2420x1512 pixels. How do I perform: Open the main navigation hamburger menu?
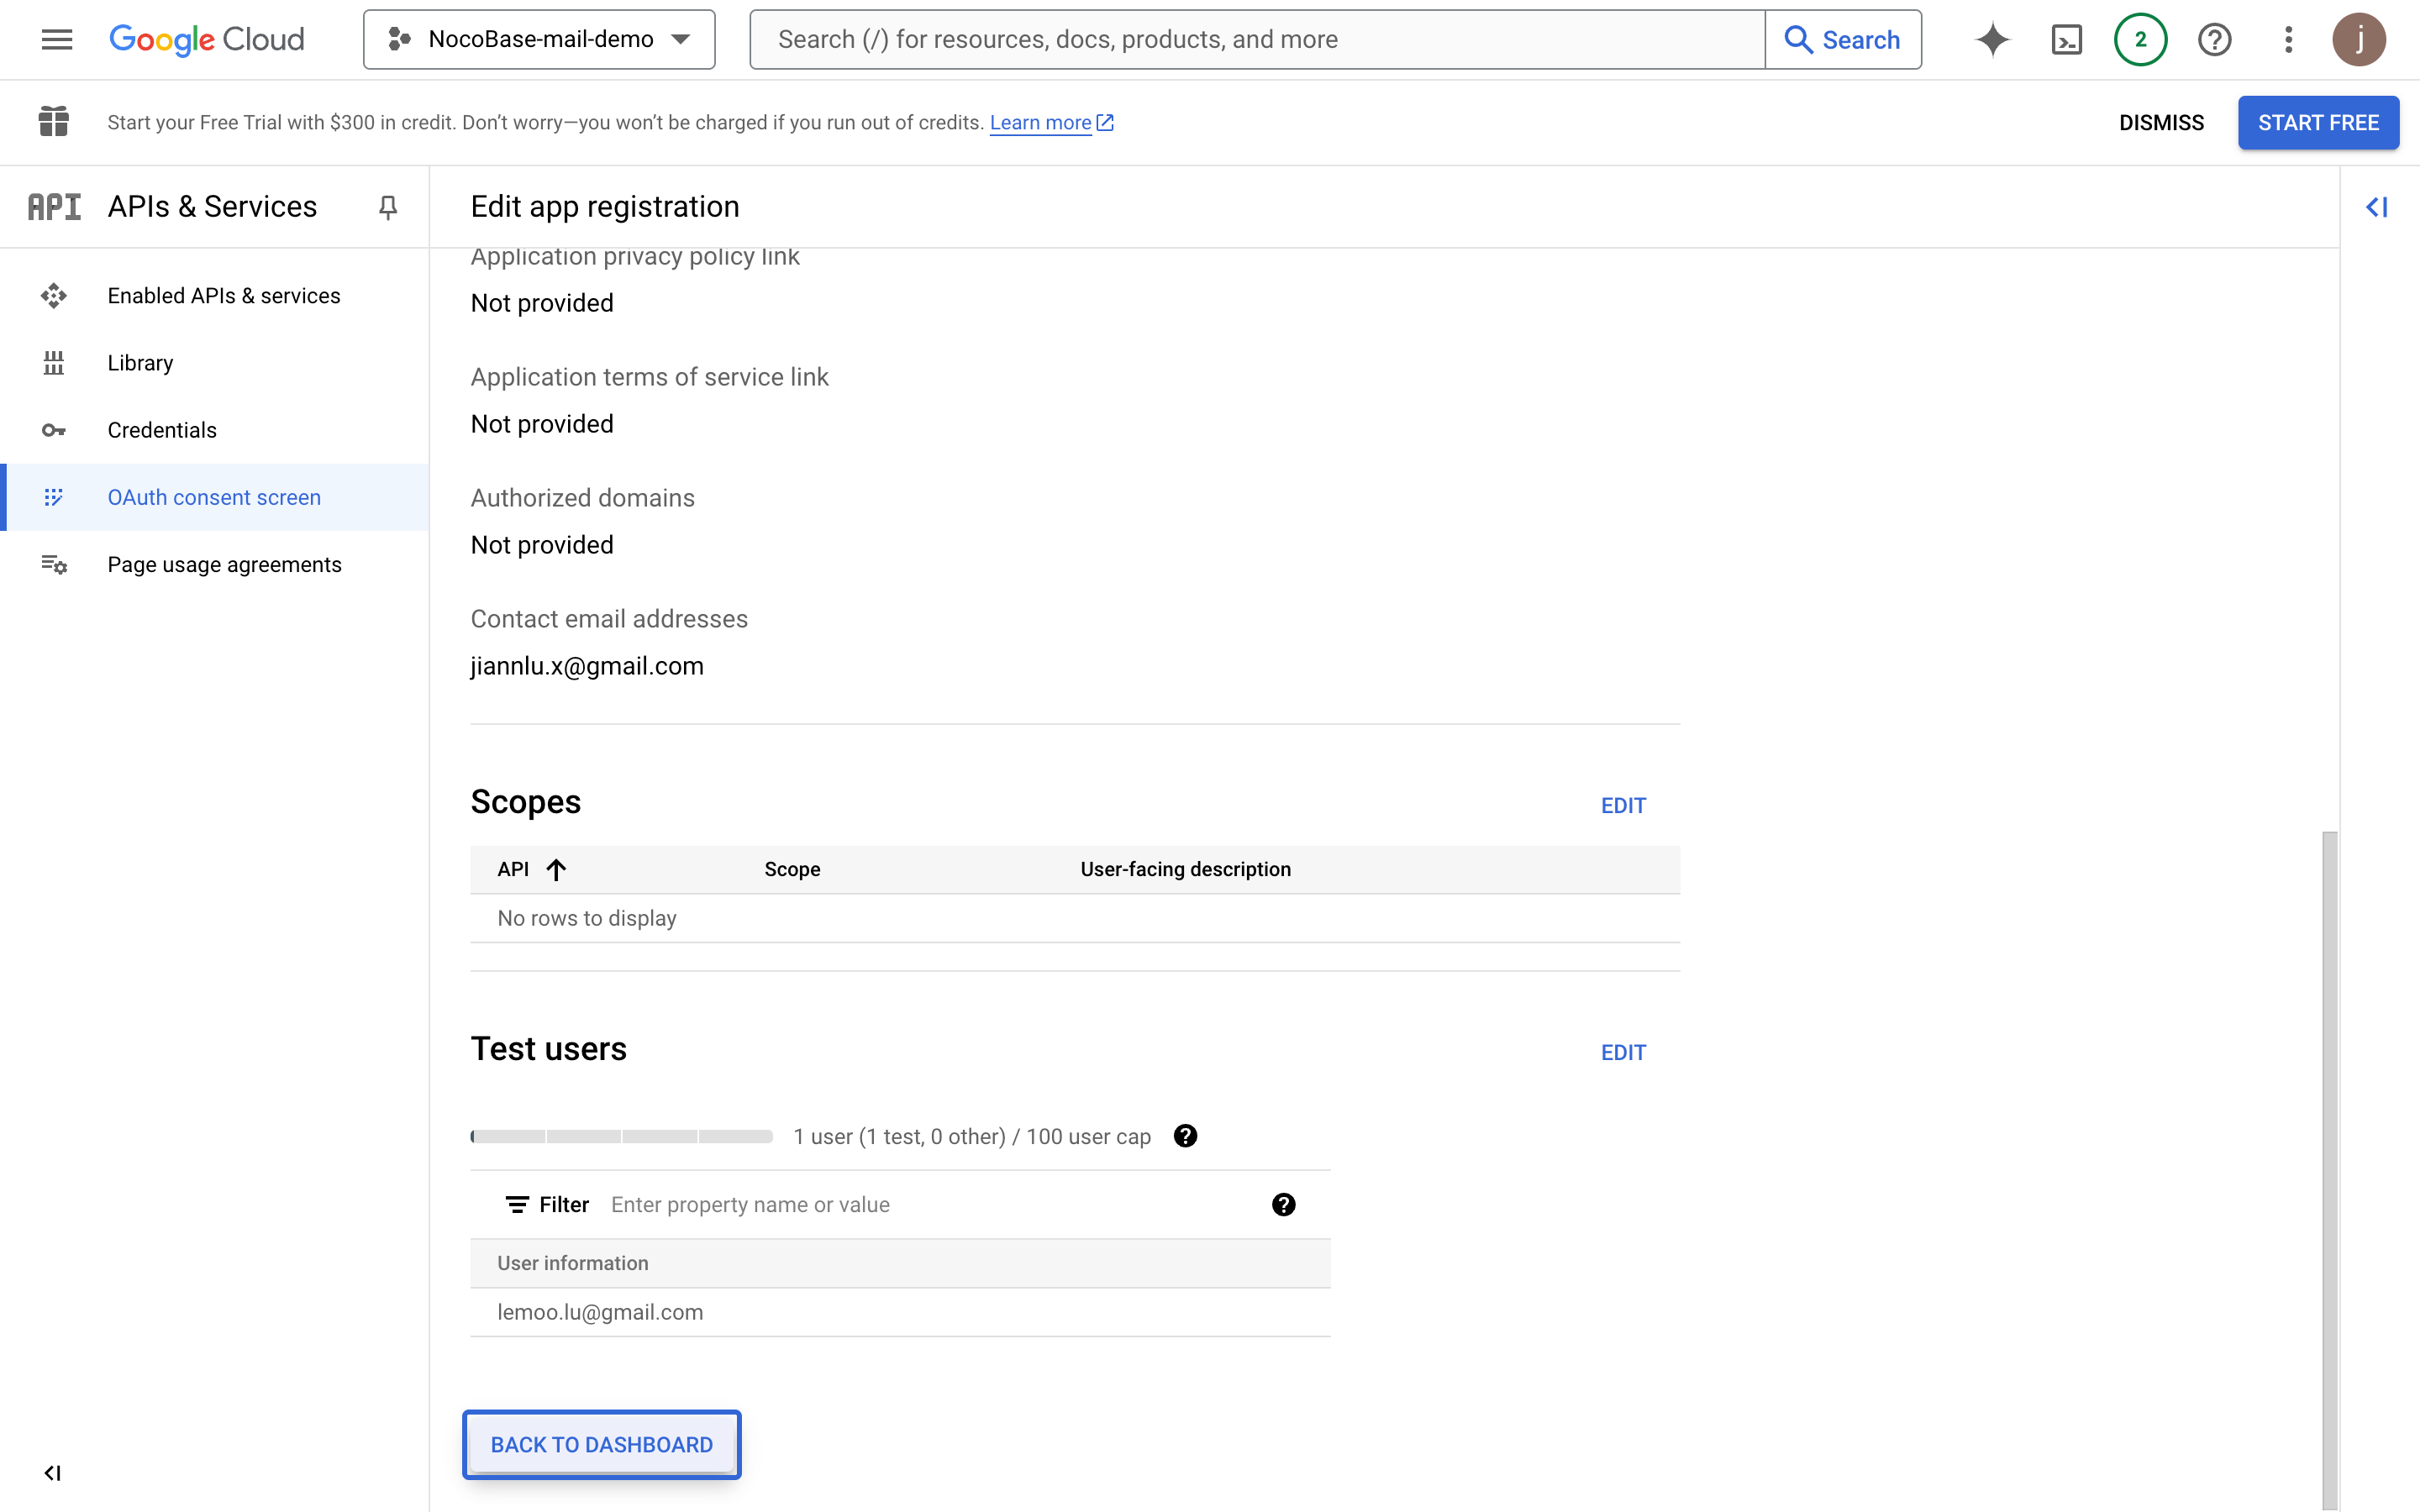coord(56,39)
